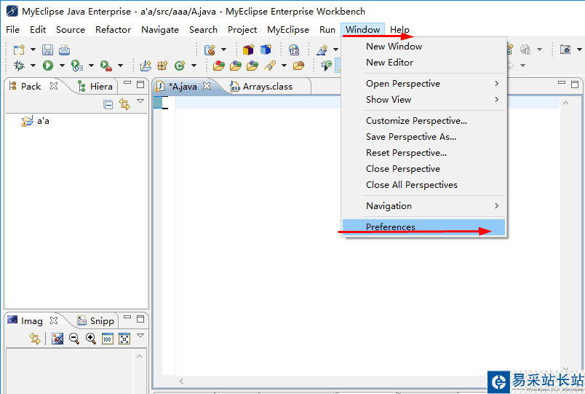The image size is (585, 394).
Task: Zoom in with the plus magnifier icon
Action: coord(91,339)
